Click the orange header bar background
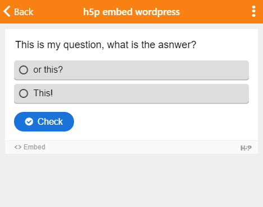Screen dimensions: 263x207 coord(215,12)
